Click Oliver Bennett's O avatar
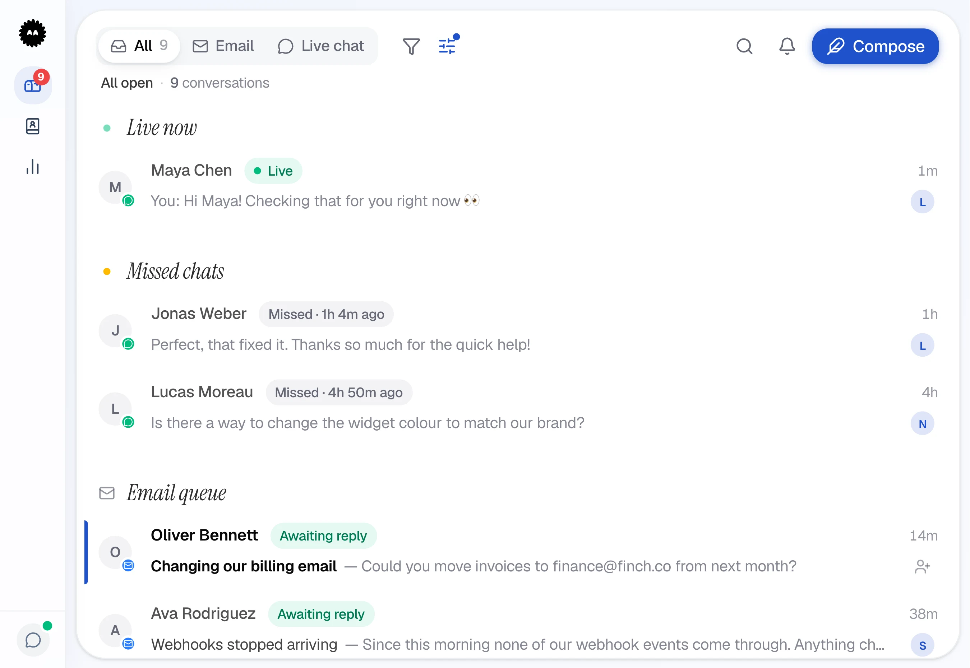 click(x=115, y=552)
